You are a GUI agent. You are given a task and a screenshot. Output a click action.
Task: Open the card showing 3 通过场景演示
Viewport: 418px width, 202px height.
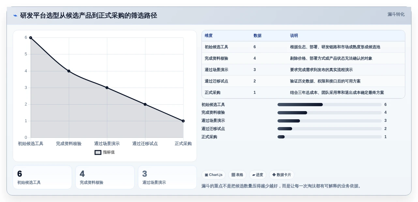coord(168,177)
